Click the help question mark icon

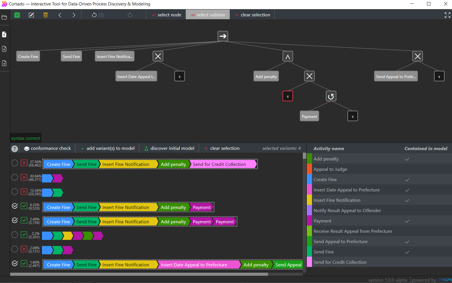coord(15,149)
